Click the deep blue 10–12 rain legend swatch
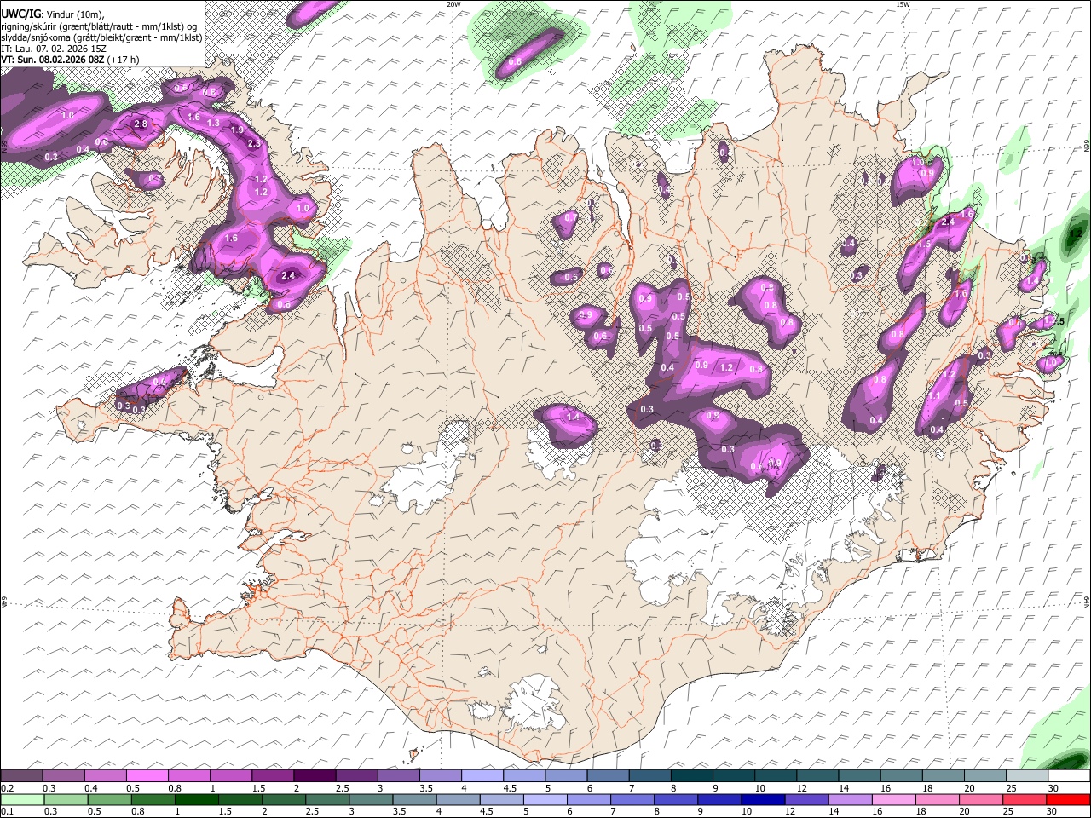Screen dimensions: 1091x818 [763, 799]
